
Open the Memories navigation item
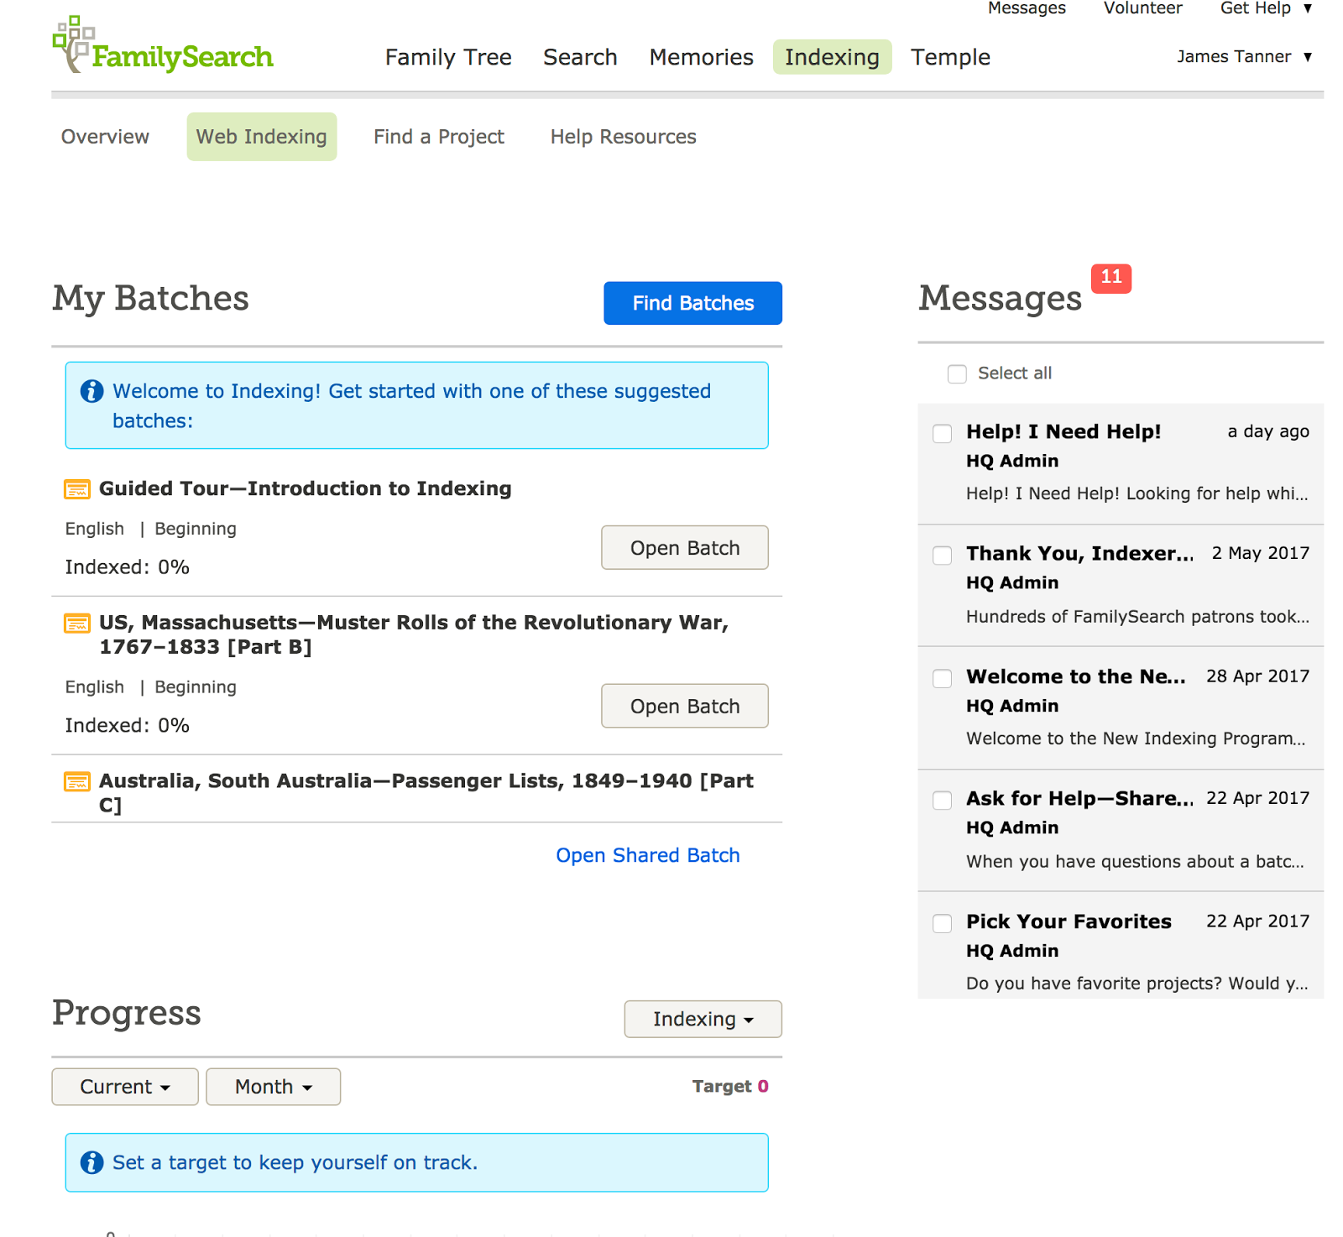(x=702, y=57)
